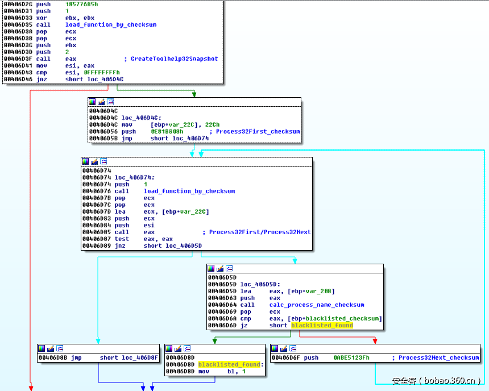Set node color for the loc_406D74 block
This screenshot has width=489, height=391.
[x=86, y=161]
